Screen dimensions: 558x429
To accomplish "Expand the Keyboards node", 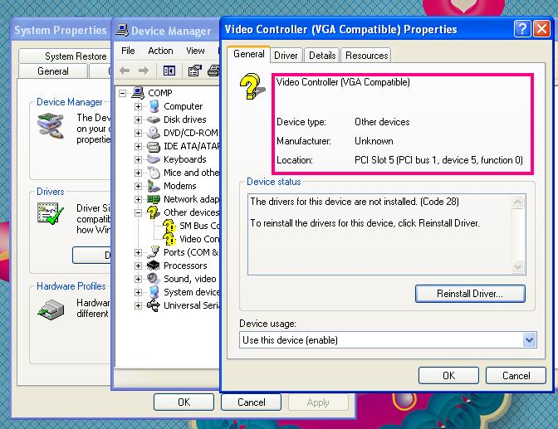I will tap(138, 159).
